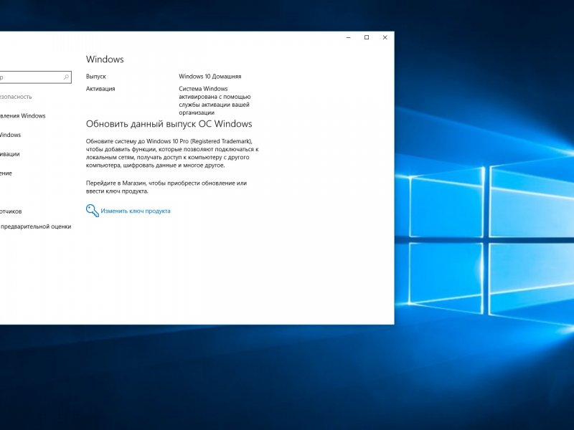Select the "ивации" activation sidebar item
The image size is (574, 430).
coord(10,154)
